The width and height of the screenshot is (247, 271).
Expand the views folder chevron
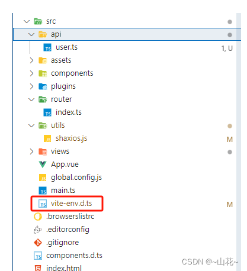tap(31, 151)
